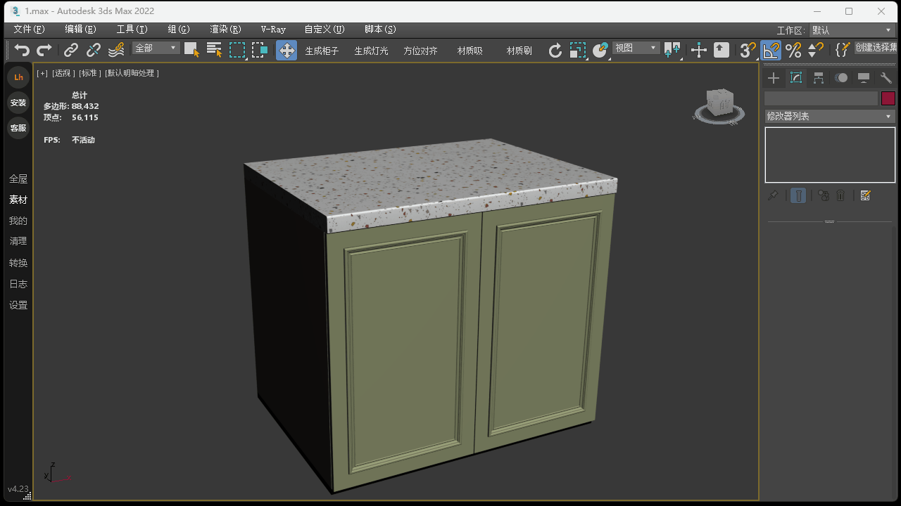Click the 客服 sidebar button

click(18, 128)
